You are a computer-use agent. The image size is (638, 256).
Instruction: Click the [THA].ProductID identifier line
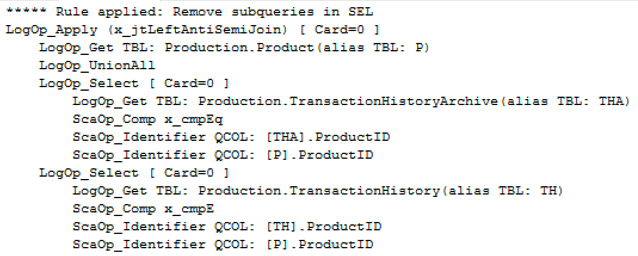[x=231, y=137]
